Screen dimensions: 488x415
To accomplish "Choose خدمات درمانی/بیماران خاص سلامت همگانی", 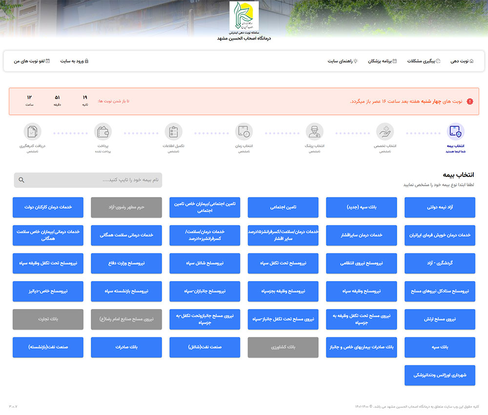I will click(48, 236).
